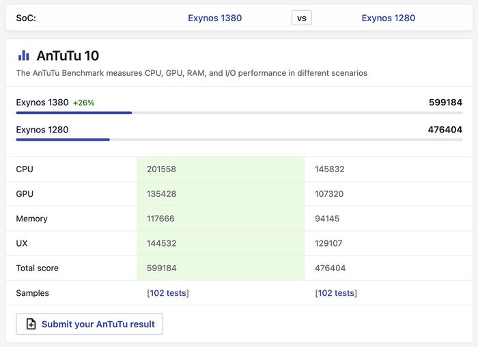Click the AnTuTu 10 heading
Screen dimensions: 478x347
tap(68, 56)
